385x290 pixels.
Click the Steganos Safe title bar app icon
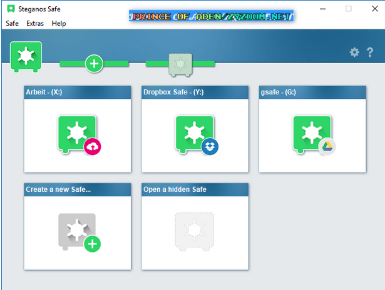(11, 9)
